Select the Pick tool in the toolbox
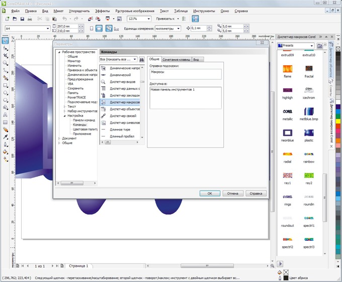The height and width of the screenshot is (282, 342). 5,41
